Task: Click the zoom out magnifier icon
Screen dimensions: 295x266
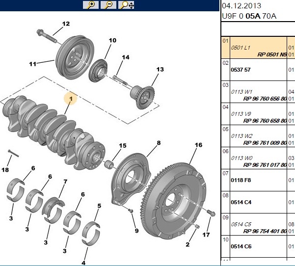Action: [x=108, y=5]
